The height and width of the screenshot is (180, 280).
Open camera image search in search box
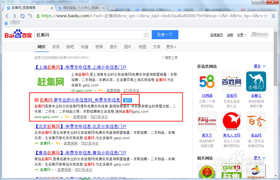click(x=146, y=35)
